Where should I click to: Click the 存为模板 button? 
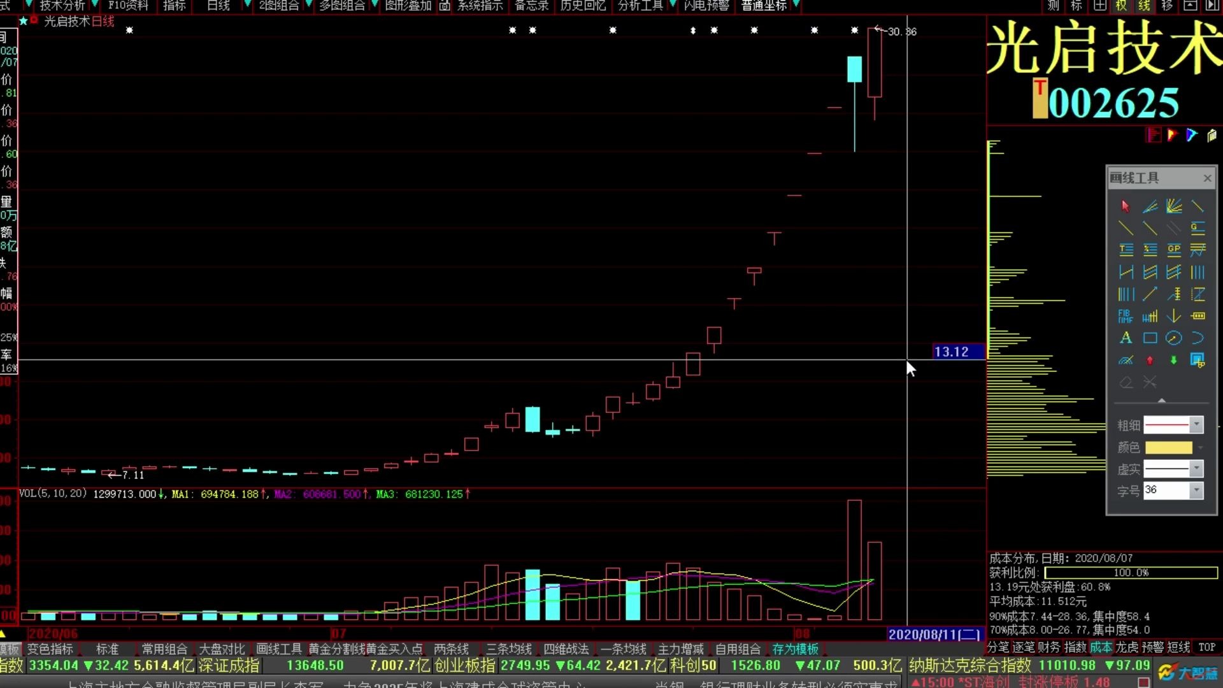(x=795, y=649)
